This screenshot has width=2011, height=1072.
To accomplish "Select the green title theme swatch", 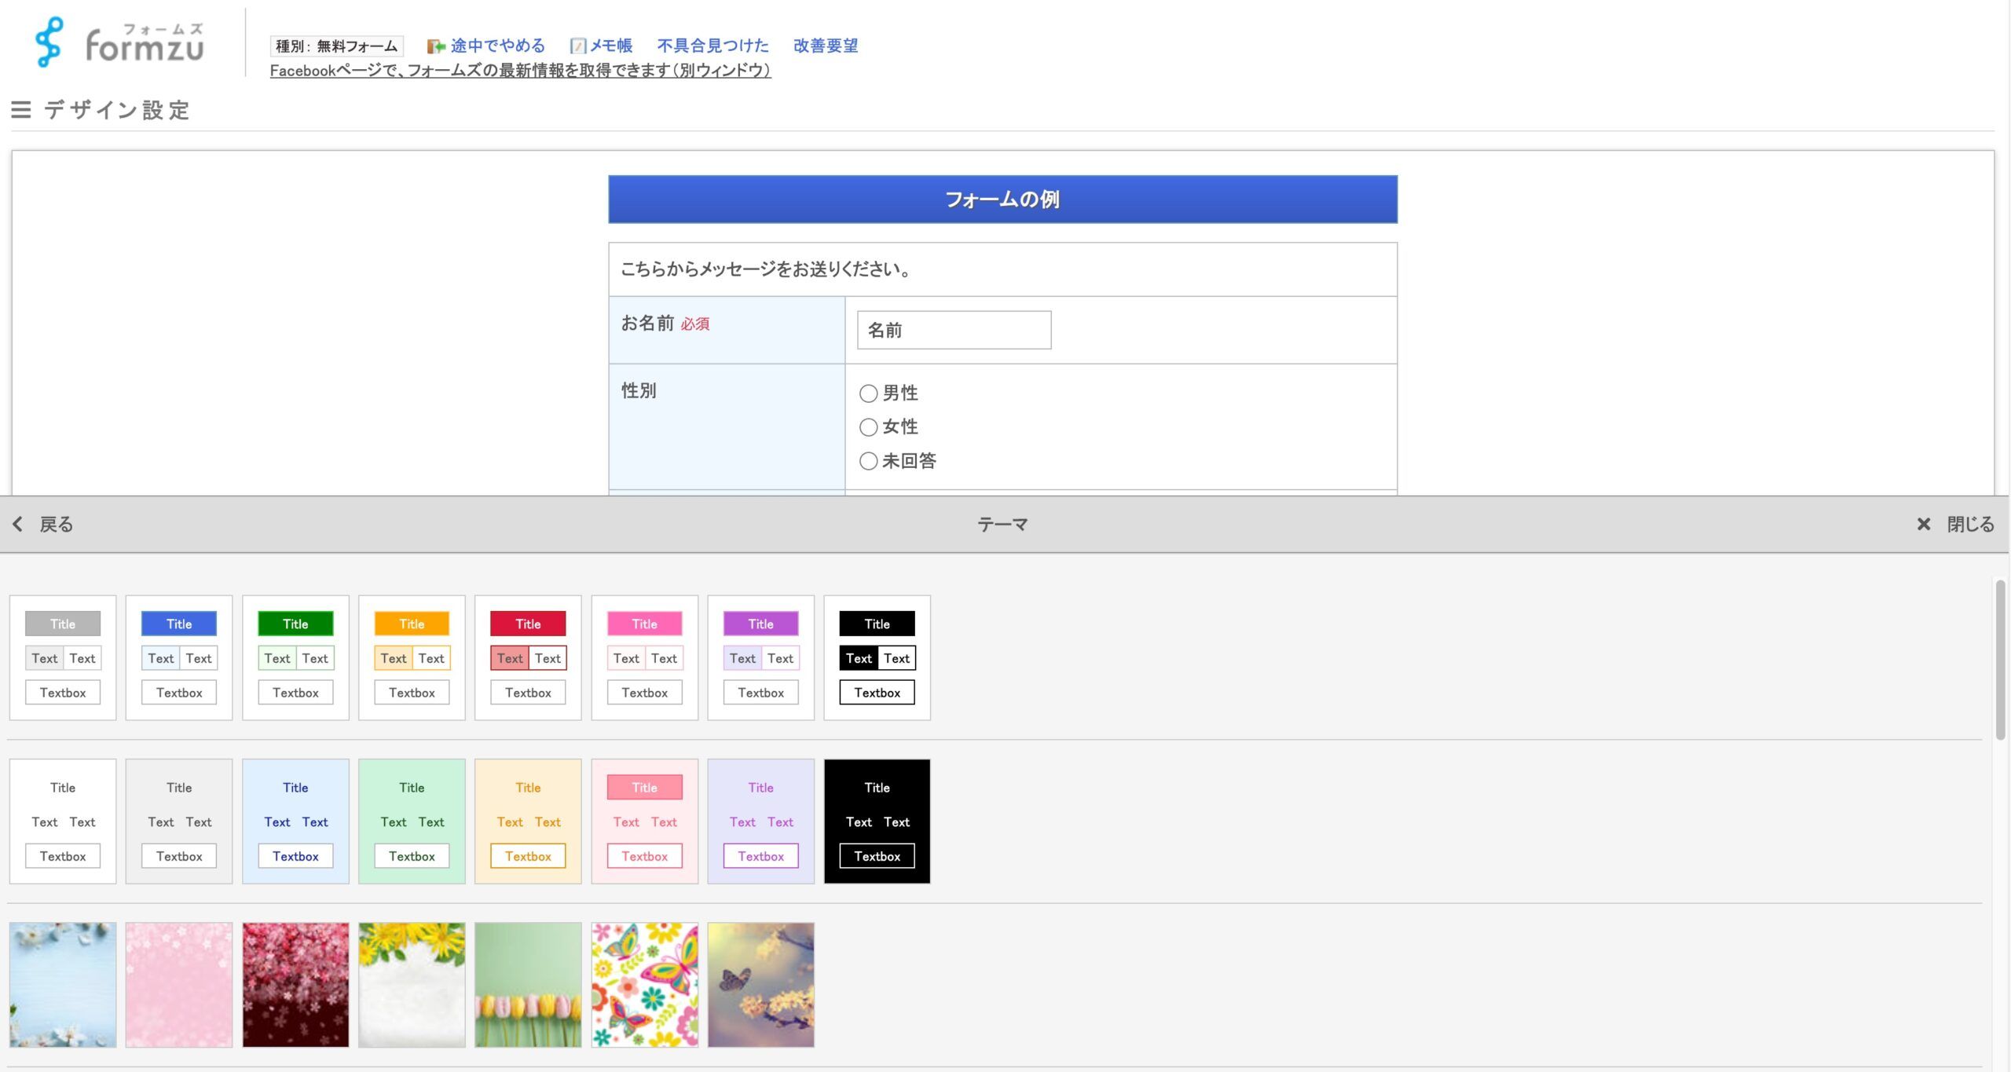I will [x=295, y=658].
